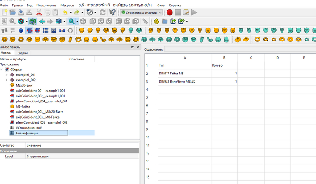Collapse the Сборка tree node
Screen dimensions: 316x184
(x=2, y=69)
